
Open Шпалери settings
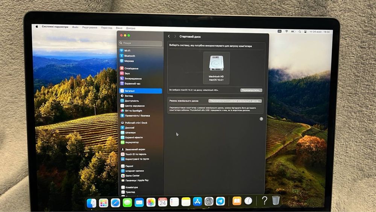141,133
